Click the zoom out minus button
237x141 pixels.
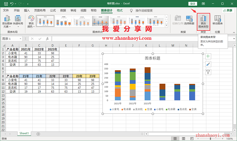198,139
